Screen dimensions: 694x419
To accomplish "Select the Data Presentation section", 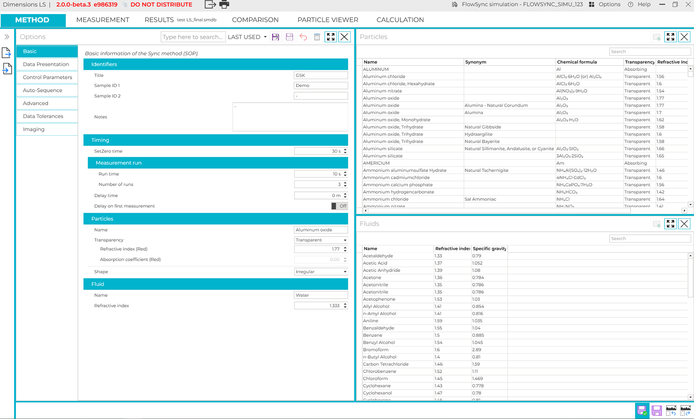I will 47,64.
